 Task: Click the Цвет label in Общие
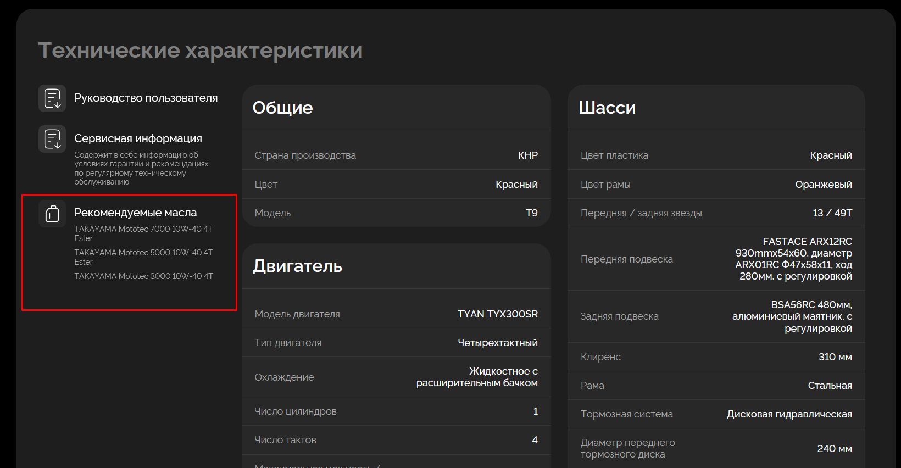coord(266,185)
